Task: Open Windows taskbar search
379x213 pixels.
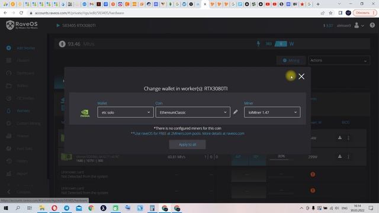Action: 18,208
